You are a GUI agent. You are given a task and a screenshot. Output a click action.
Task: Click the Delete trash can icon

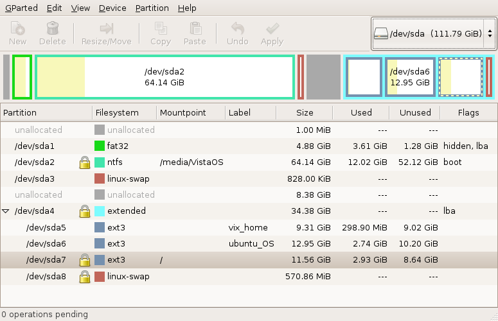53,28
